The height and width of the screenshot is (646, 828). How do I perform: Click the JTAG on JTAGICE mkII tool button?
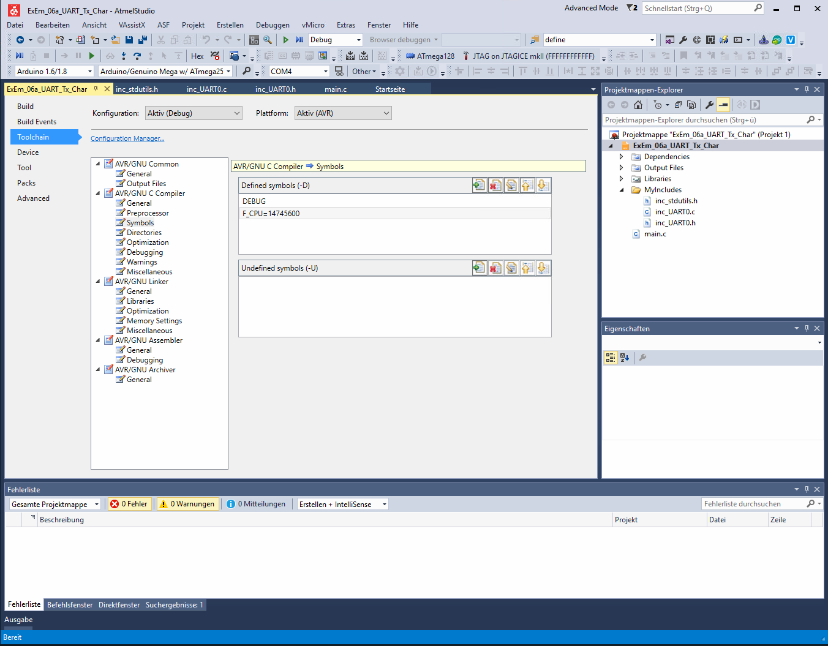pos(529,56)
